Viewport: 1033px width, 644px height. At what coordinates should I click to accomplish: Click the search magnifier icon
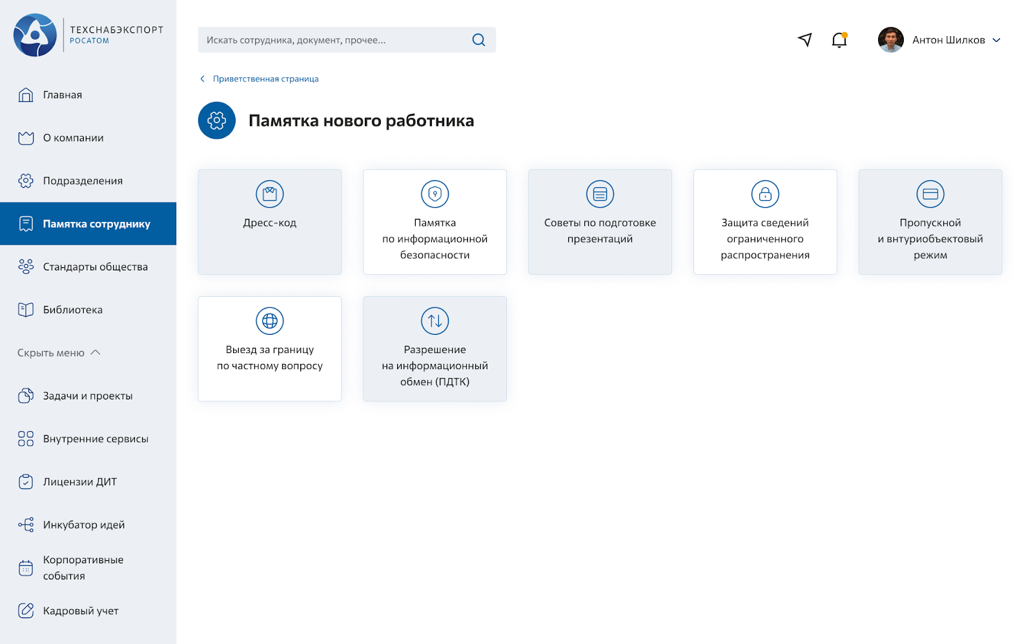(x=478, y=40)
